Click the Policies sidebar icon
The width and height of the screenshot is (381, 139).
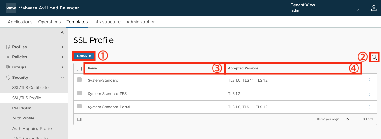8,57
